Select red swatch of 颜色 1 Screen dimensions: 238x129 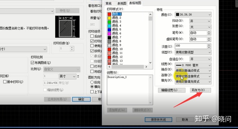(109, 14)
